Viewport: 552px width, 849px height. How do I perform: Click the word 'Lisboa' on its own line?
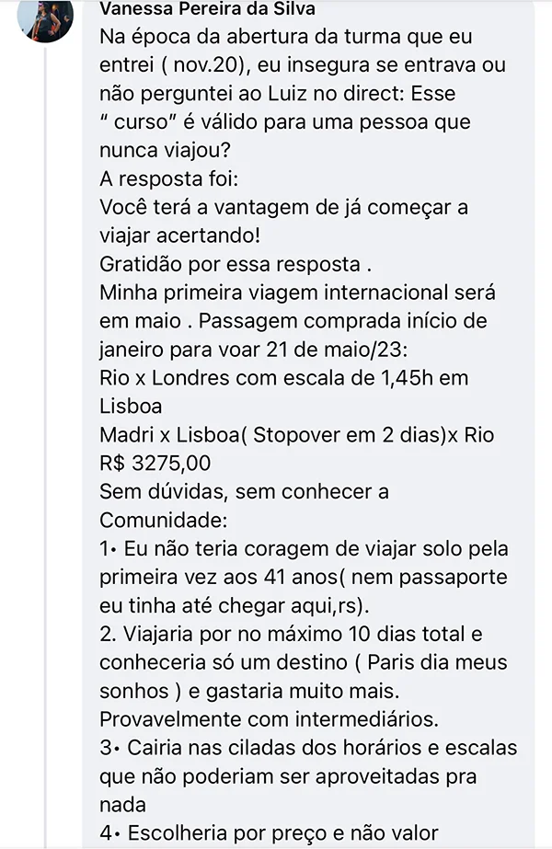tap(131, 406)
